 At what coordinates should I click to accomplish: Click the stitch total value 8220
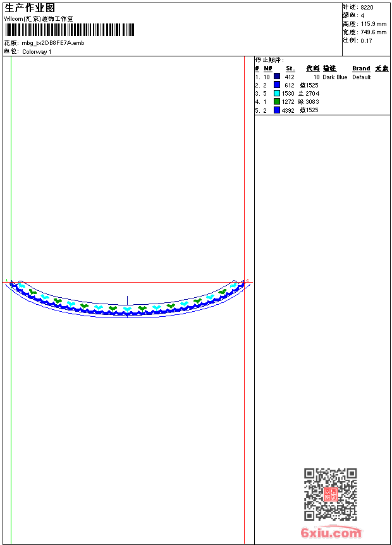point(367,8)
